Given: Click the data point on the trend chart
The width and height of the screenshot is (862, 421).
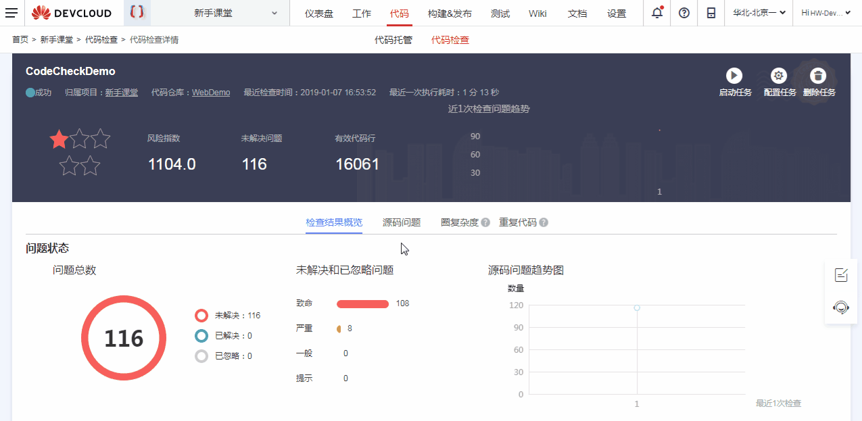Looking at the screenshot, I should pyautogui.click(x=636, y=307).
